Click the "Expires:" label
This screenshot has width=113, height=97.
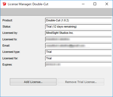pyautogui.click(x=7, y=64)
